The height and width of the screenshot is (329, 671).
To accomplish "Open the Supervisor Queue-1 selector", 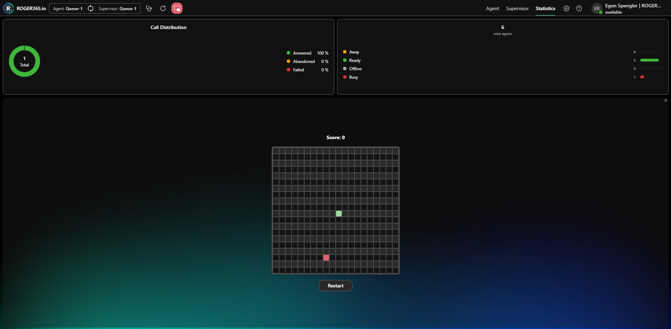I will [x=117, y=8].
